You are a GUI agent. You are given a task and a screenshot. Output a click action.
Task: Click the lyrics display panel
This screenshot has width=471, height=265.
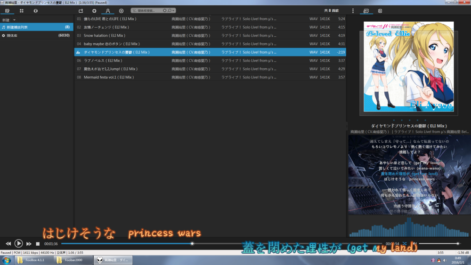409,175
